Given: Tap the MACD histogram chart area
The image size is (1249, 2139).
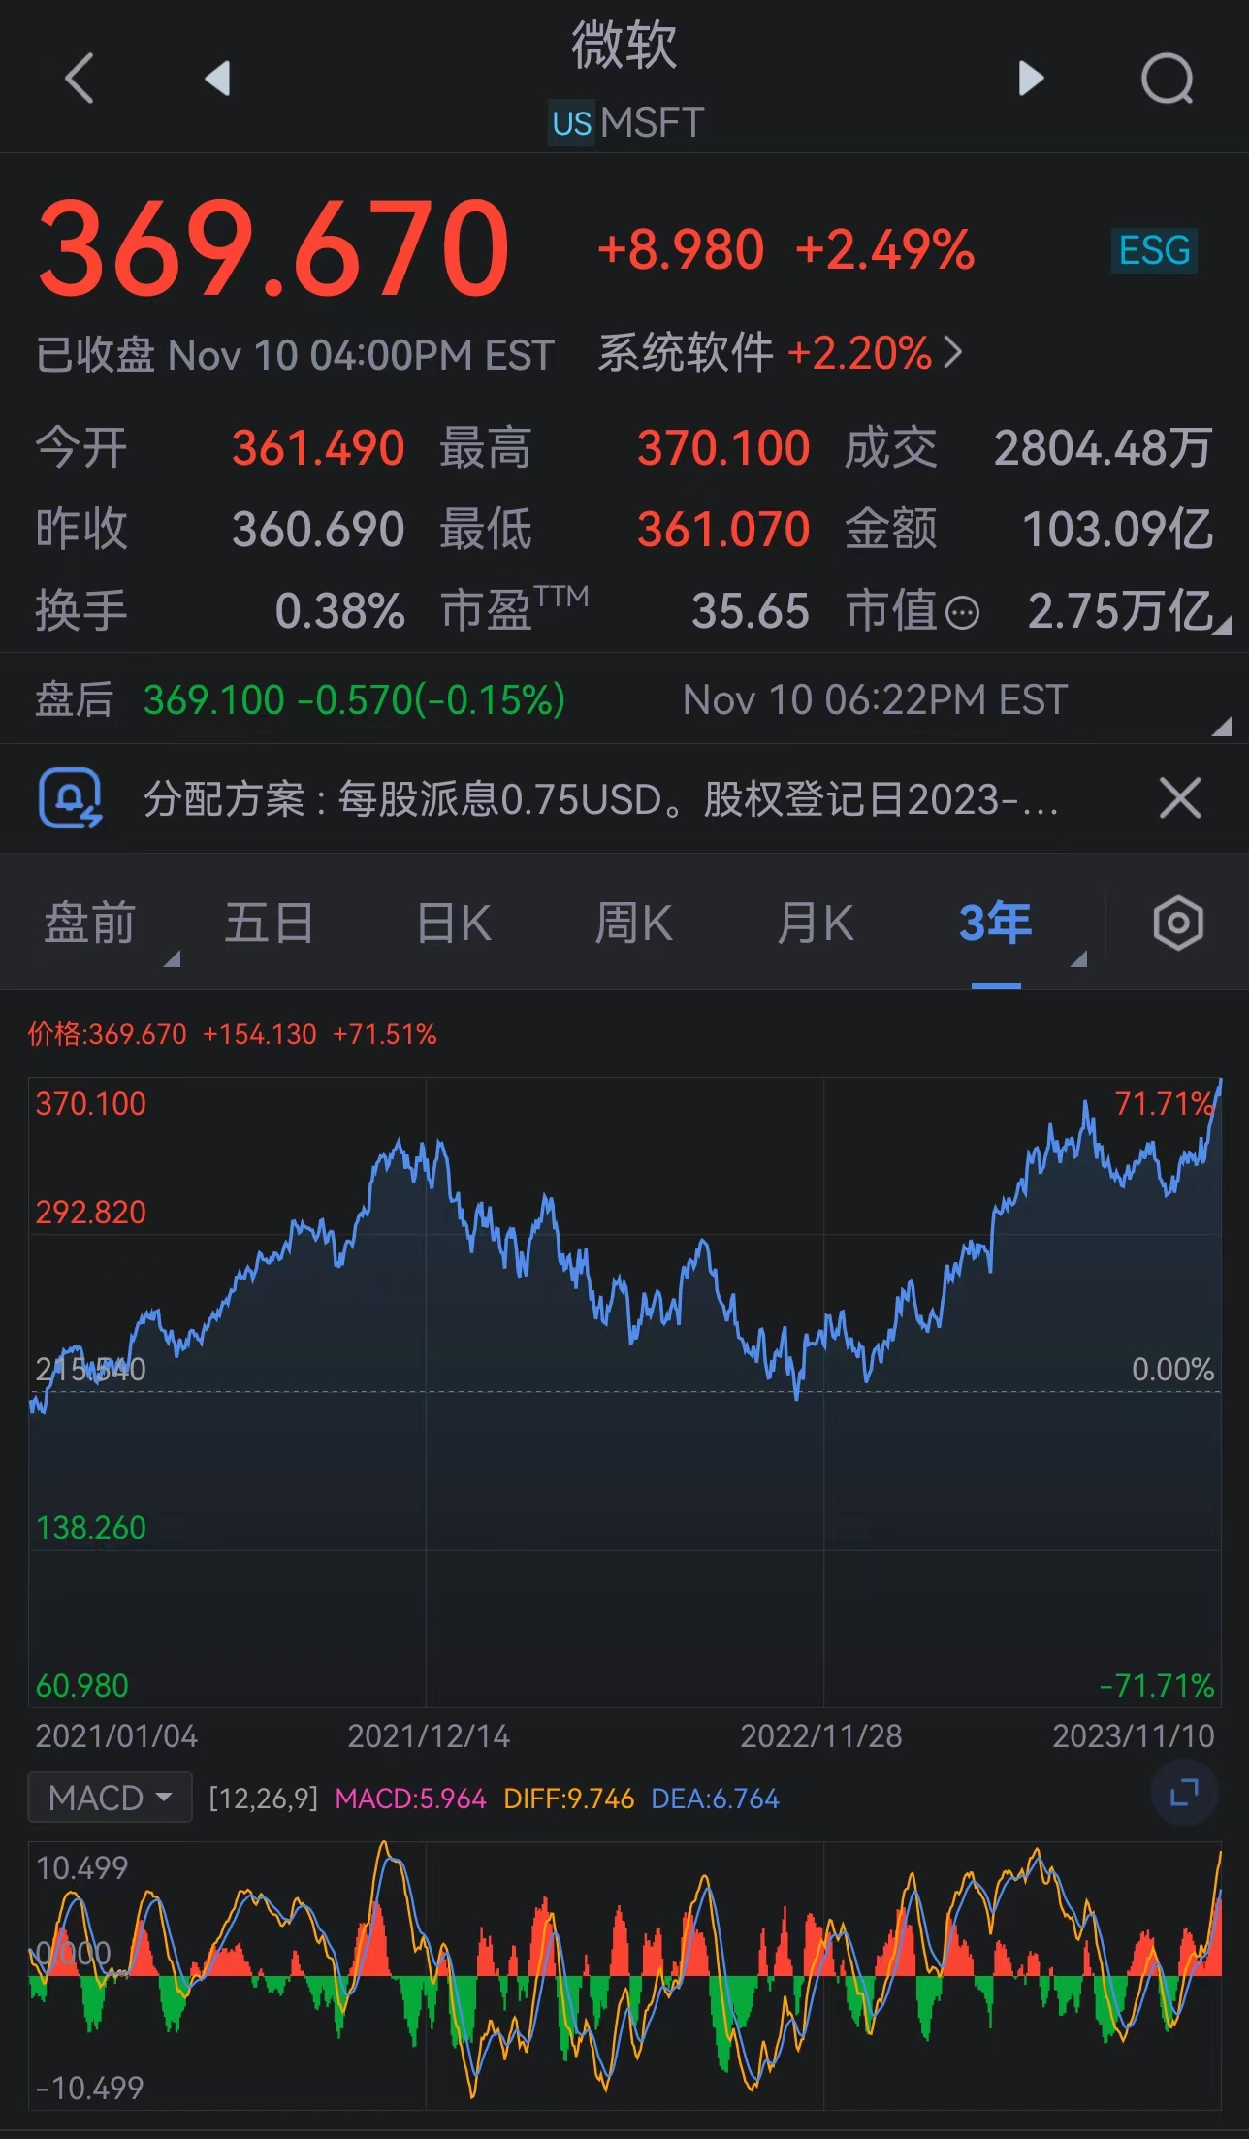Looking at the screenshot, I should pyautogui.click(x=624, y=1975).
